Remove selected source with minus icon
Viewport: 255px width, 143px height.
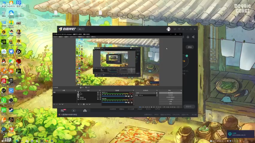click(81, 104)
